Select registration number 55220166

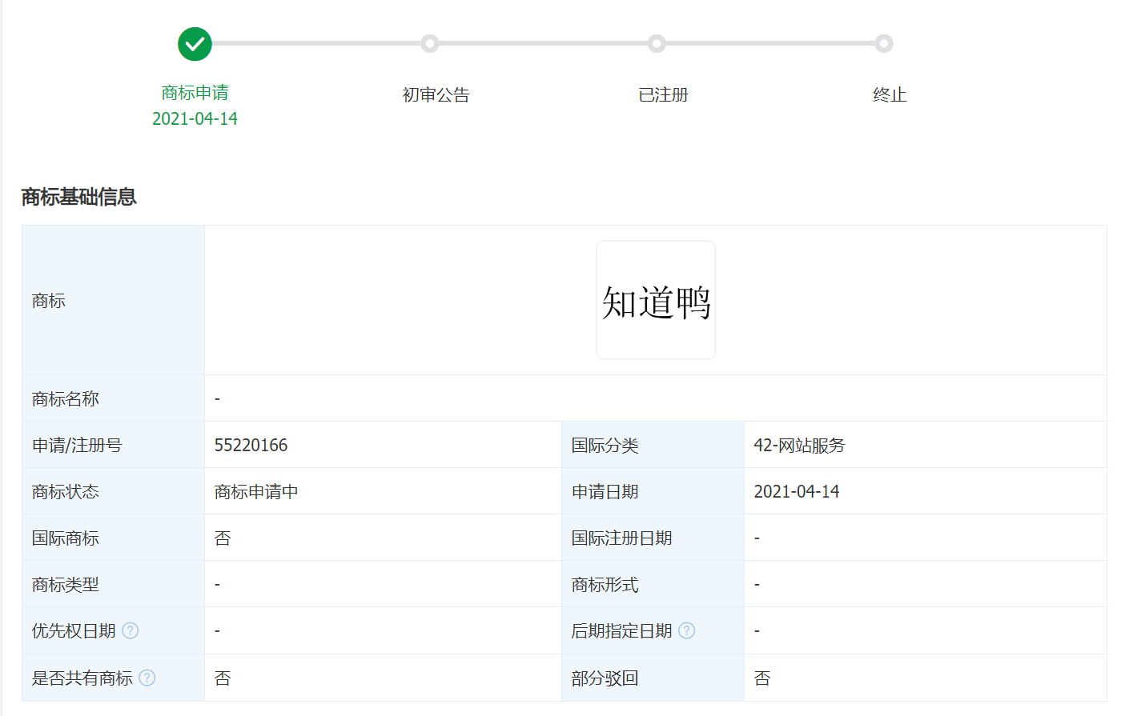251,445
